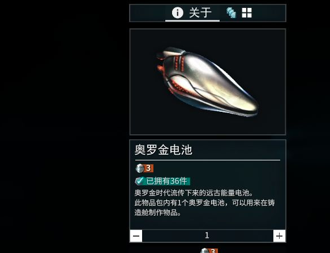330x253 pixels.
Task: Click the info circle icon beside 关于
Action: (178, 12)
